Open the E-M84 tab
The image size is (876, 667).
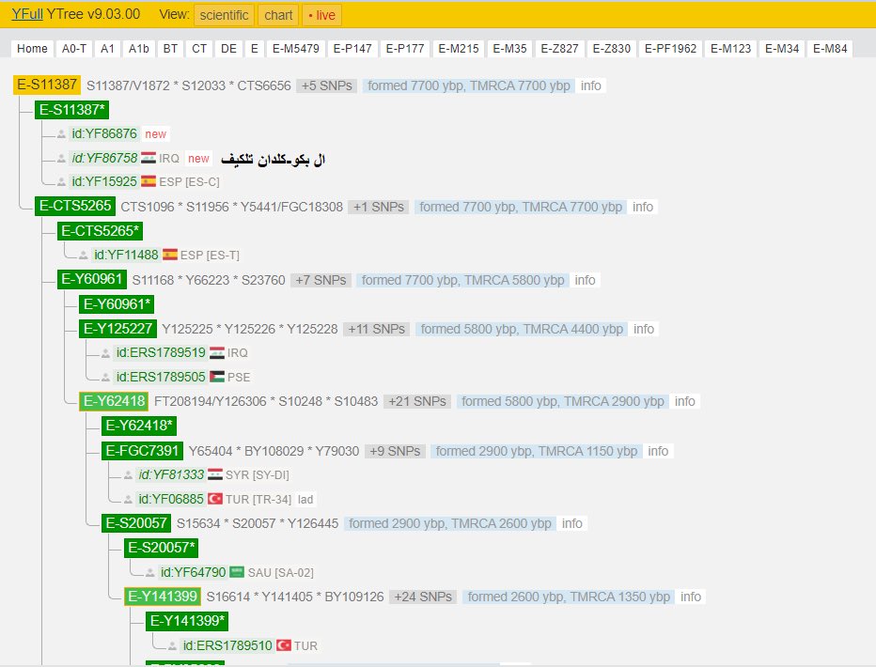[830, 49]
